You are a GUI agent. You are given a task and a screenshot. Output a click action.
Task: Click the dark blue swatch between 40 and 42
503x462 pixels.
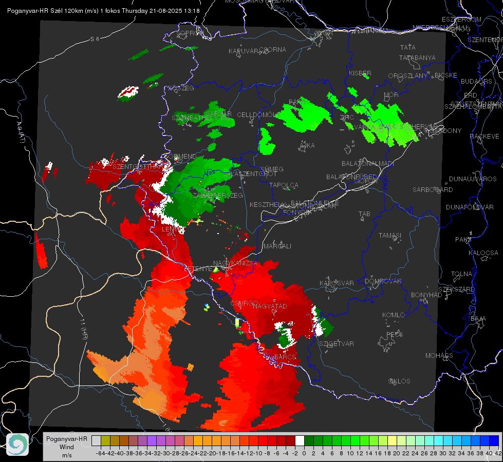(x=494, y=441)
